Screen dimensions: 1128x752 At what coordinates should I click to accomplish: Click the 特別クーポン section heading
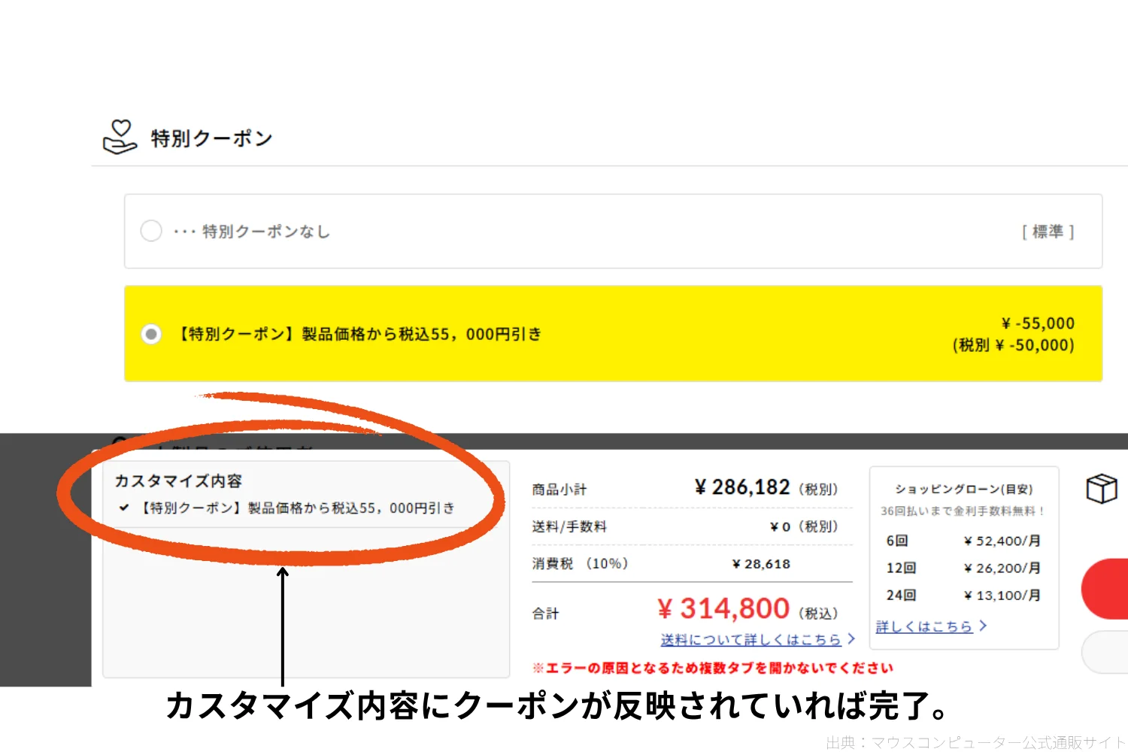pyautogui.click(x=211, y=138)
